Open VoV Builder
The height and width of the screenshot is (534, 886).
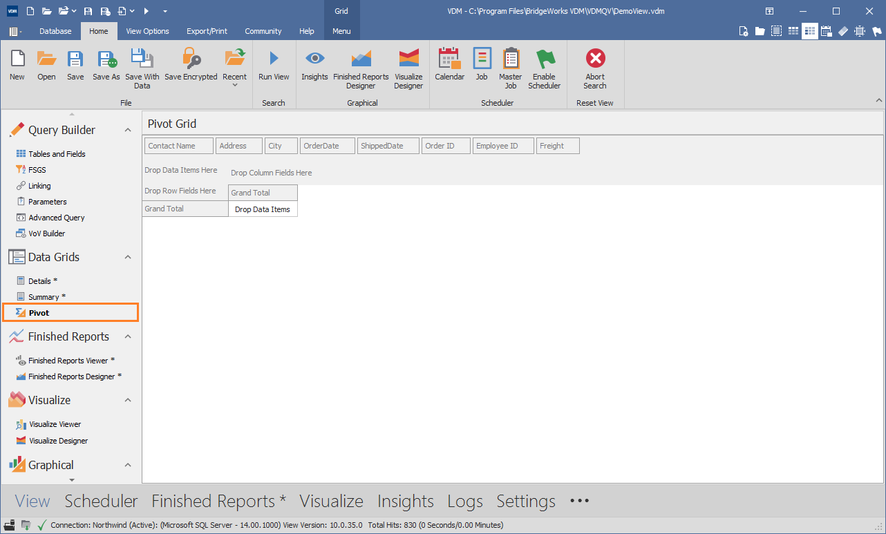46,233
